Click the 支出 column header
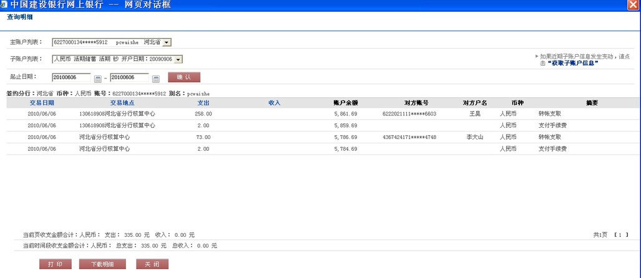Image resolution: width=641 pixels, height=278 pixels. pyautogui.click(x=203, y=102)
